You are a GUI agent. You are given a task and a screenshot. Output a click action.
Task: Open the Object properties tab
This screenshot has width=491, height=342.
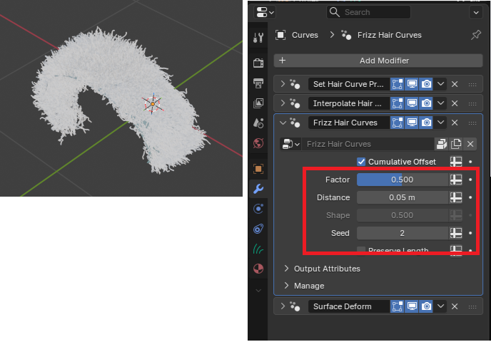tap(258, 169)
